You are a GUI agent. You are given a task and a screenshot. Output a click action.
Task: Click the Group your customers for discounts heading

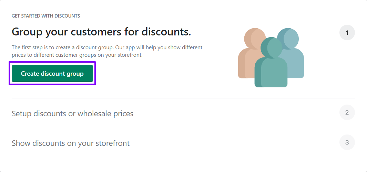click(101, 32)
